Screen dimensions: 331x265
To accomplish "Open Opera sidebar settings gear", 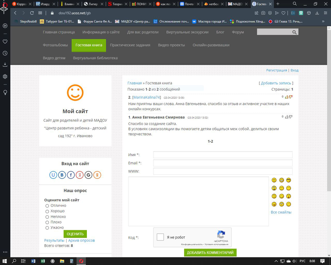I will click(x=5, y=77).
